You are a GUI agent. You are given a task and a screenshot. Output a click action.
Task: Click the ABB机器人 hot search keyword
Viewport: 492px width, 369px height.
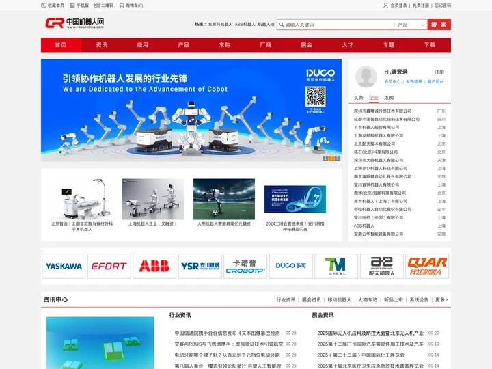(245, 24)
